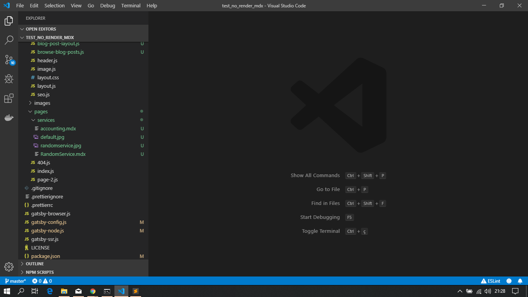The width and height of the screenshot is (528, 297).
Task: Open the View menu
Action: (x=76, y=5)
